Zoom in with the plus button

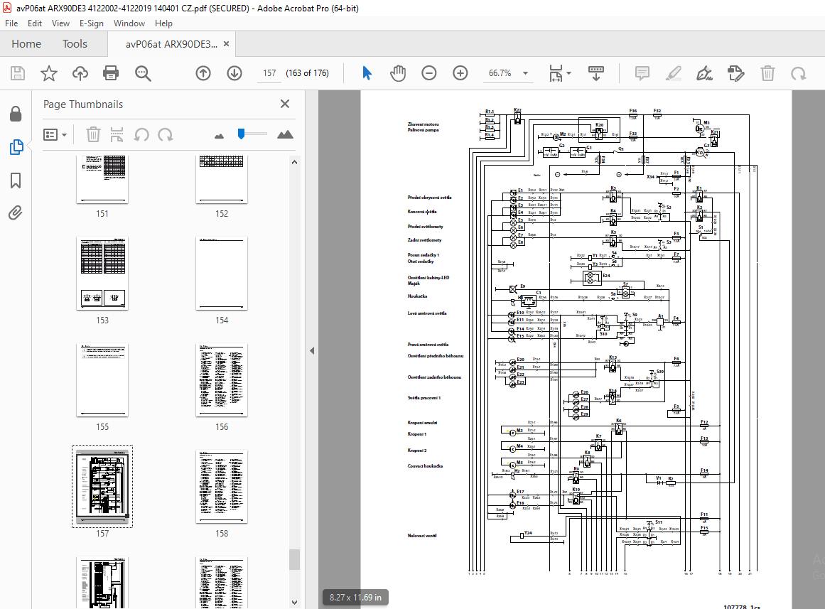pyautogui.click(x=460, y=73)
